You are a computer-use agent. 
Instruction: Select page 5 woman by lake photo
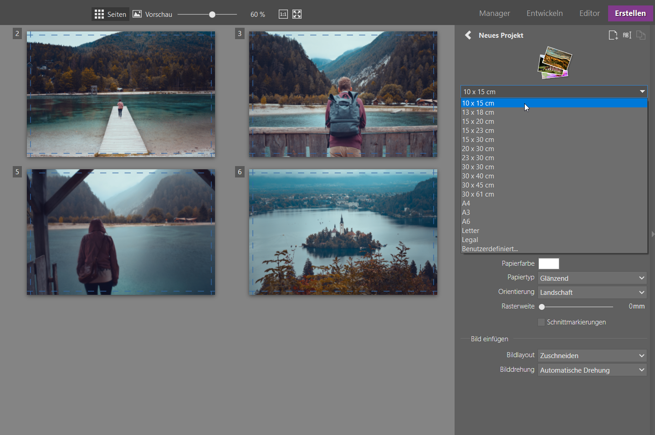[121, 232]
